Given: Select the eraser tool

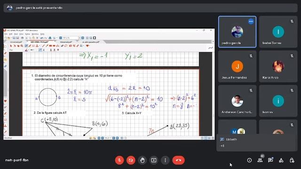Looking at the screenshot, I should [x=62, y=46].
